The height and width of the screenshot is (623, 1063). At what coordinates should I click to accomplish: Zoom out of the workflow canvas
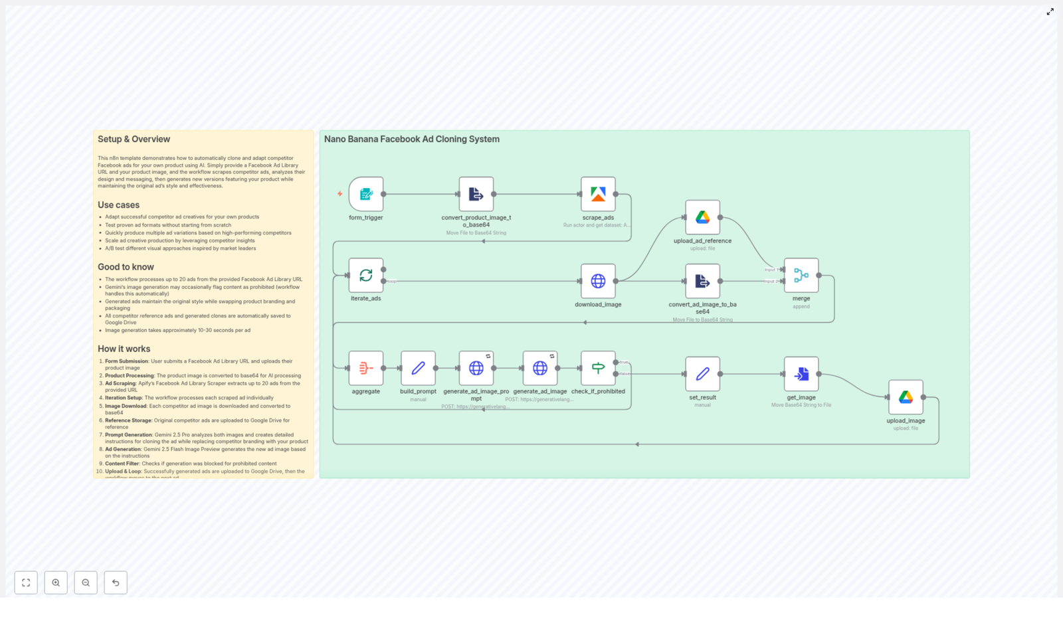click(x=86, y=582)
